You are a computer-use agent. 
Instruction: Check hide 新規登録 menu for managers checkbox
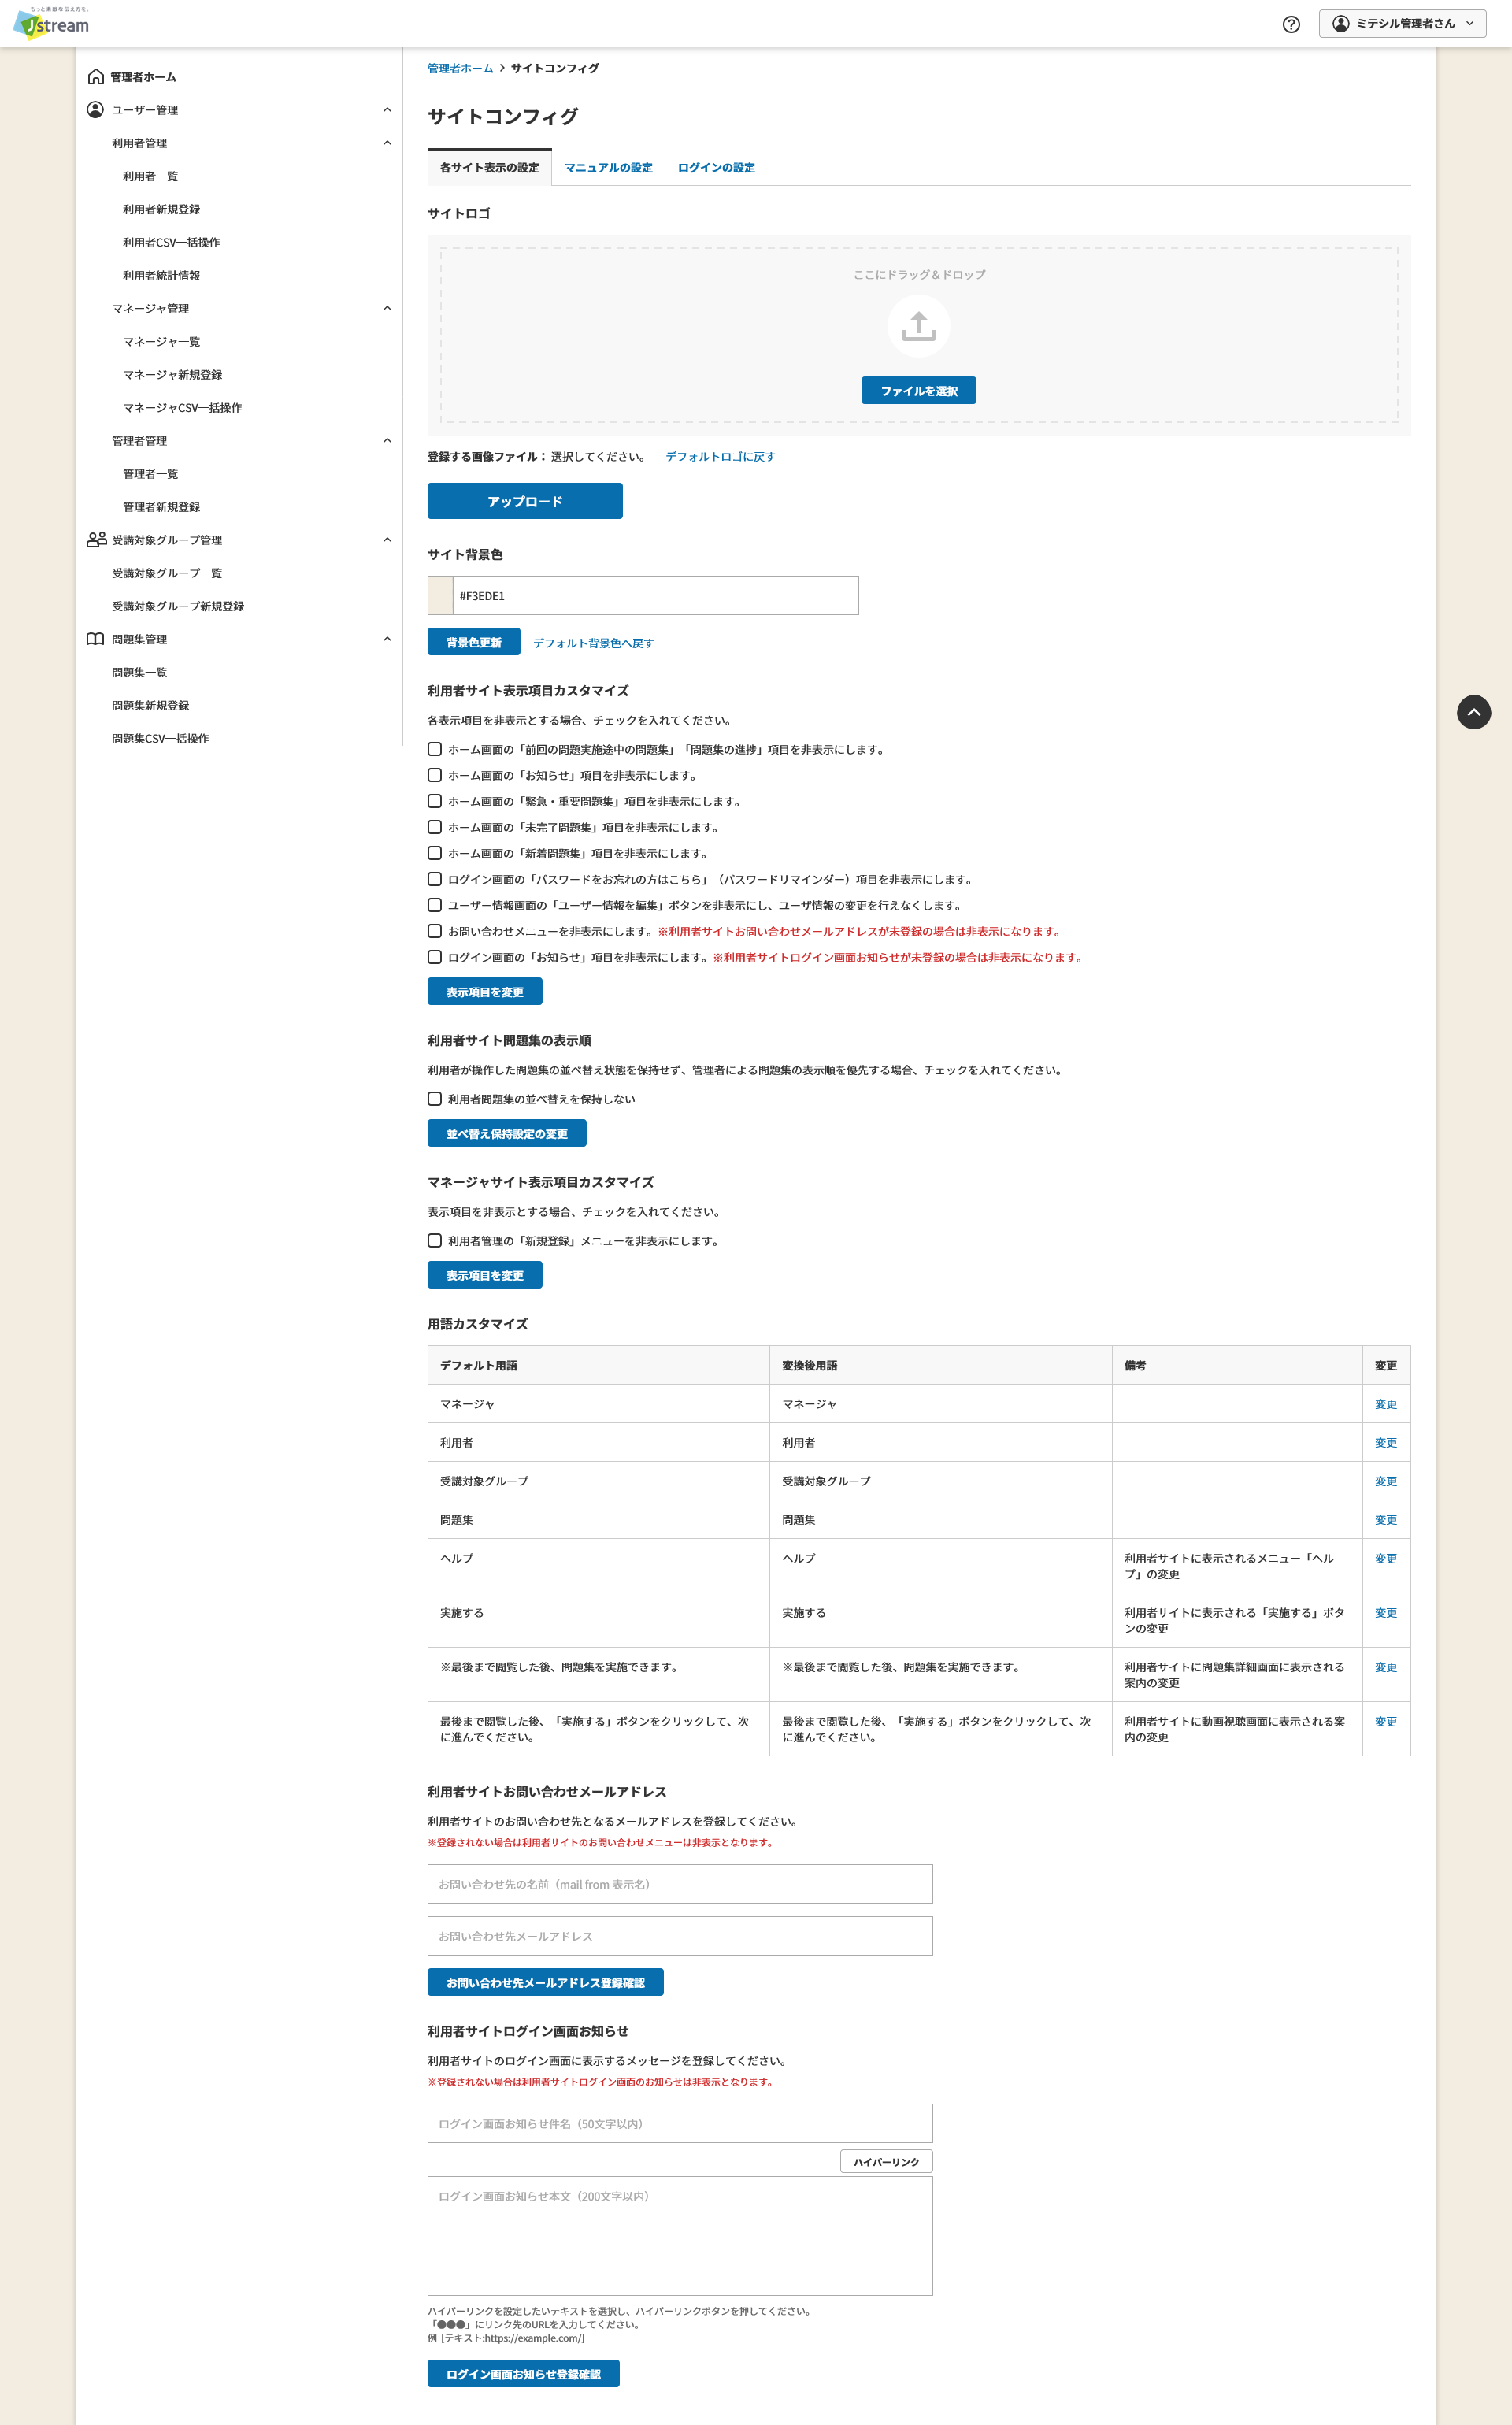coord(434,1241)
